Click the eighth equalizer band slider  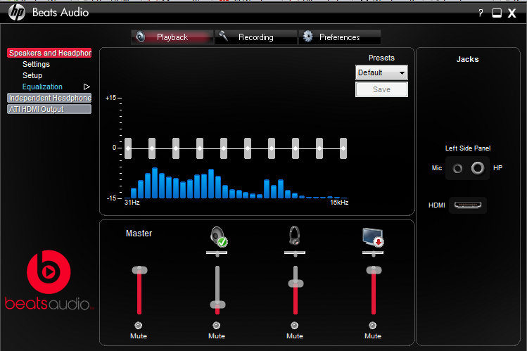click(296, 148)
